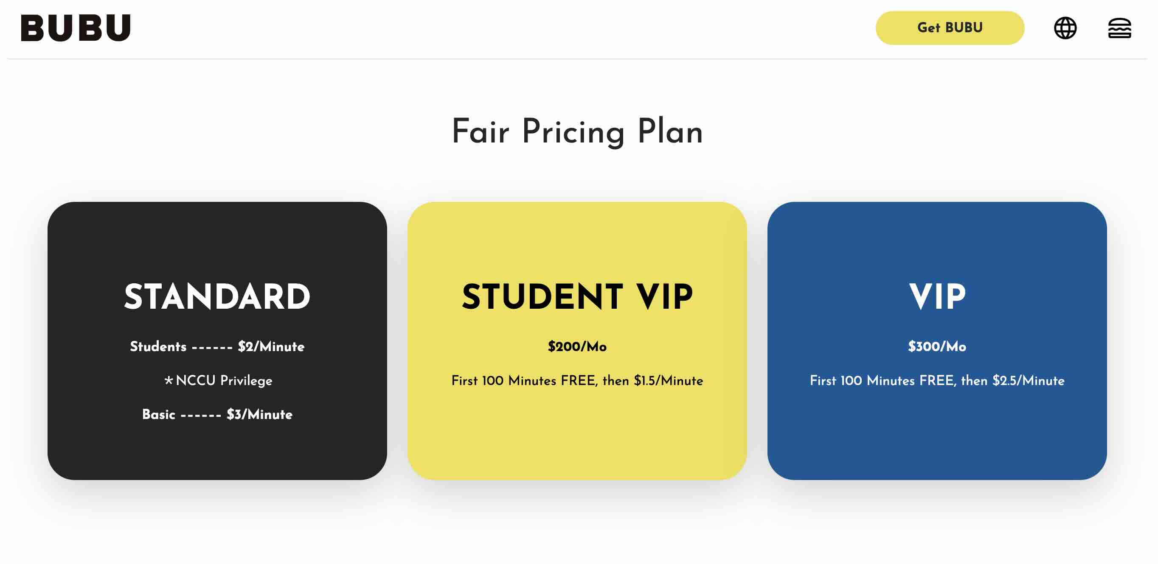Click the NCCU Privilege note
Screen dimensions: 1158x564
tap(224, 381)
